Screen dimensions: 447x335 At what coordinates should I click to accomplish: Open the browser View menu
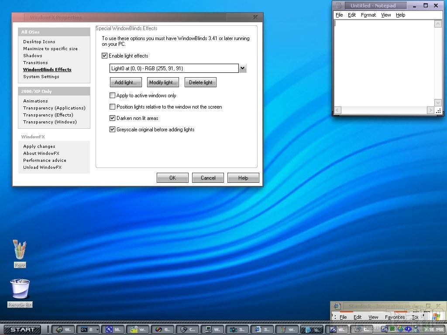click(373, 317)
